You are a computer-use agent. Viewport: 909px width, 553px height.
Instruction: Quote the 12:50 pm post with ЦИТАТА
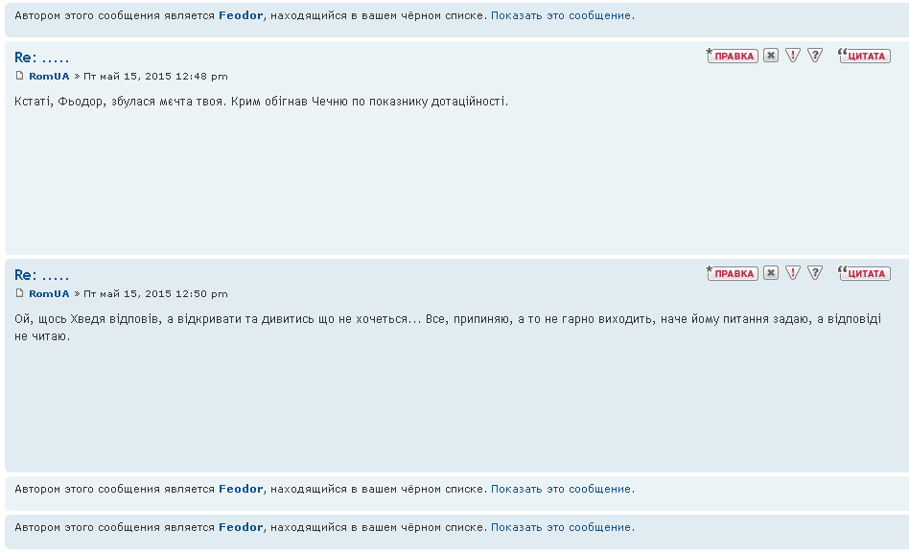[864, 273]
